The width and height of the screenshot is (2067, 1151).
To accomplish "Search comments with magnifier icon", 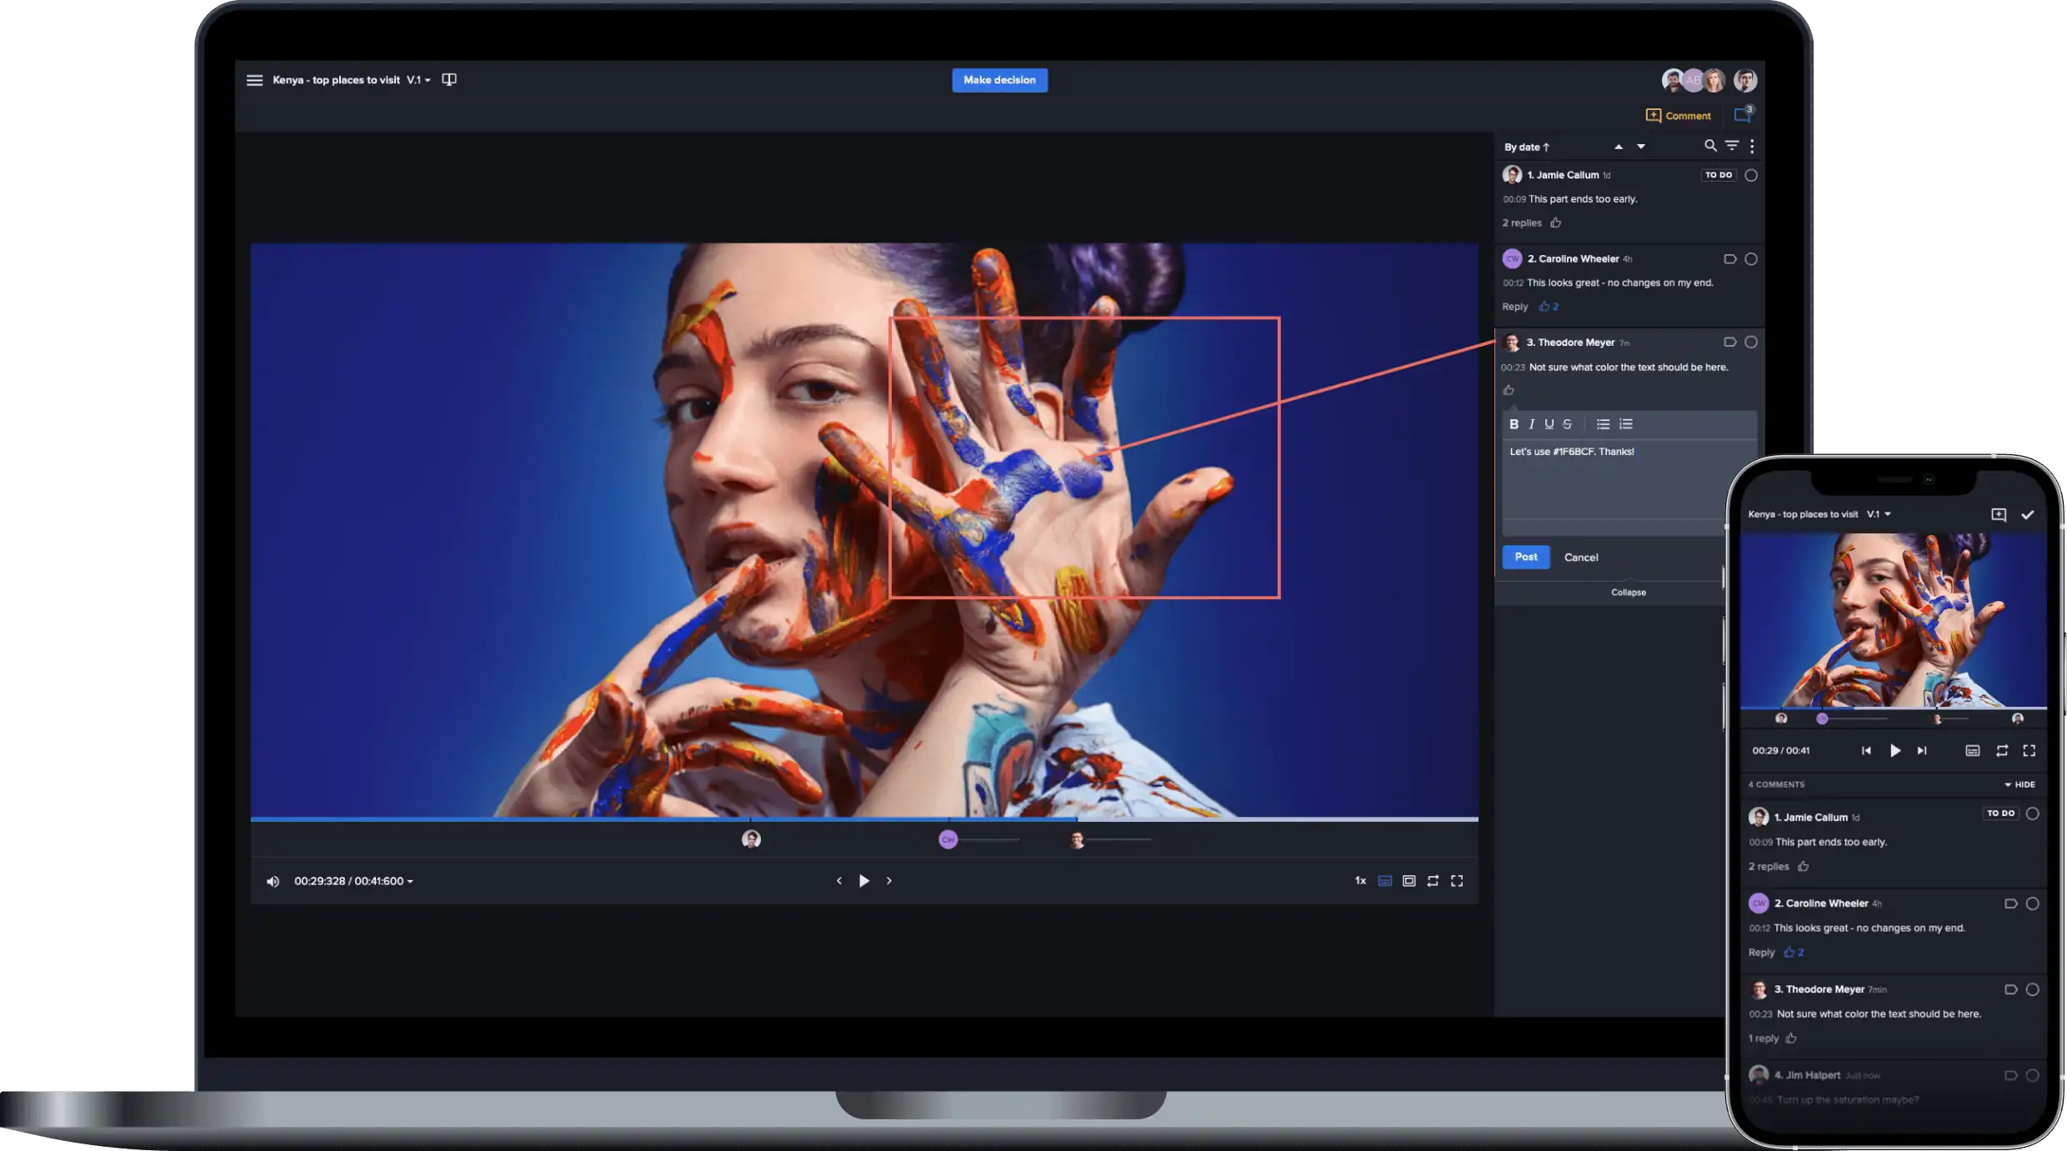I will [1709, 146].
